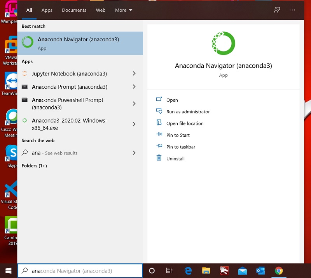Switch to the Apps tab

pyautogui.click(x=47, y=10)
